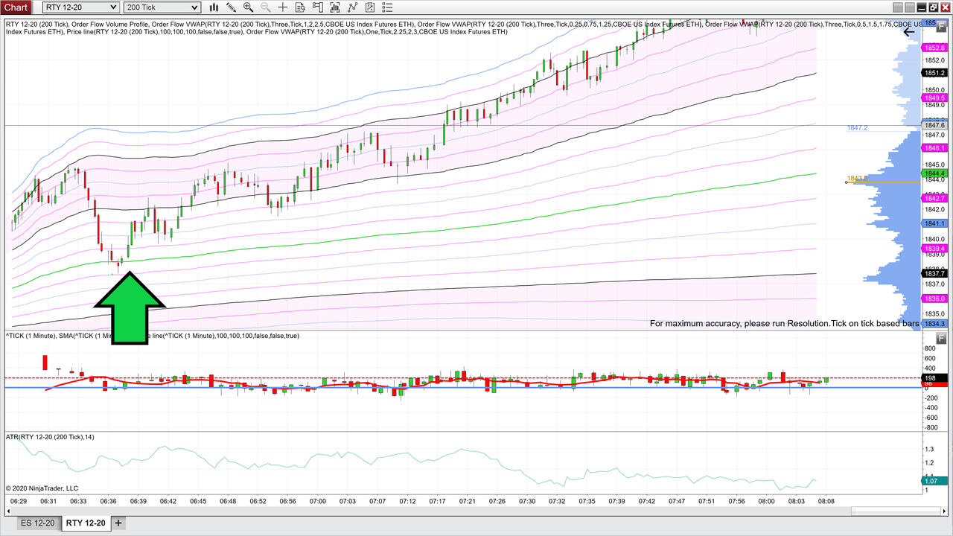Open the indicators line icon
Image resolution: width=953 pixels, height=536 pixels.
coord(351,7)
